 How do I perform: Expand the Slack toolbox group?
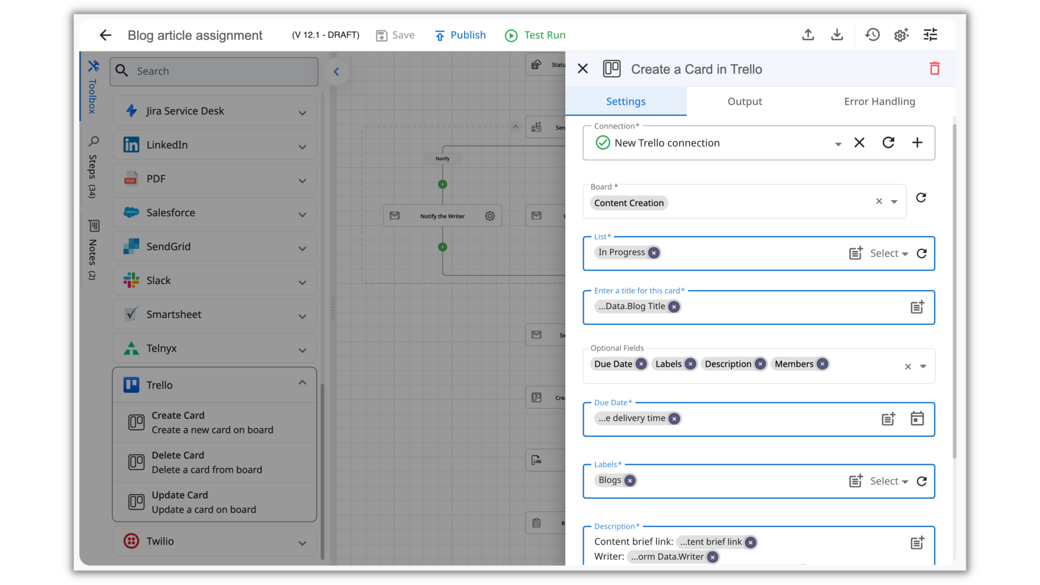coord(302,282)
